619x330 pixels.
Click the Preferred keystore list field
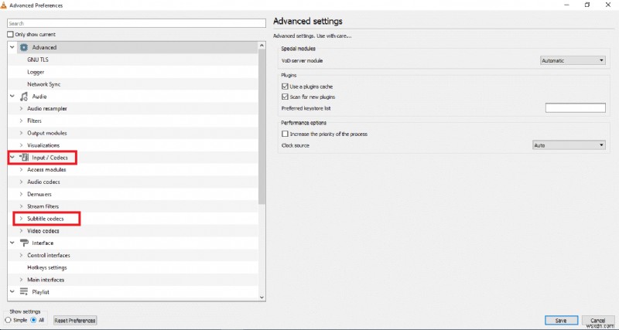pyautogui.click(x=575, y=107)
